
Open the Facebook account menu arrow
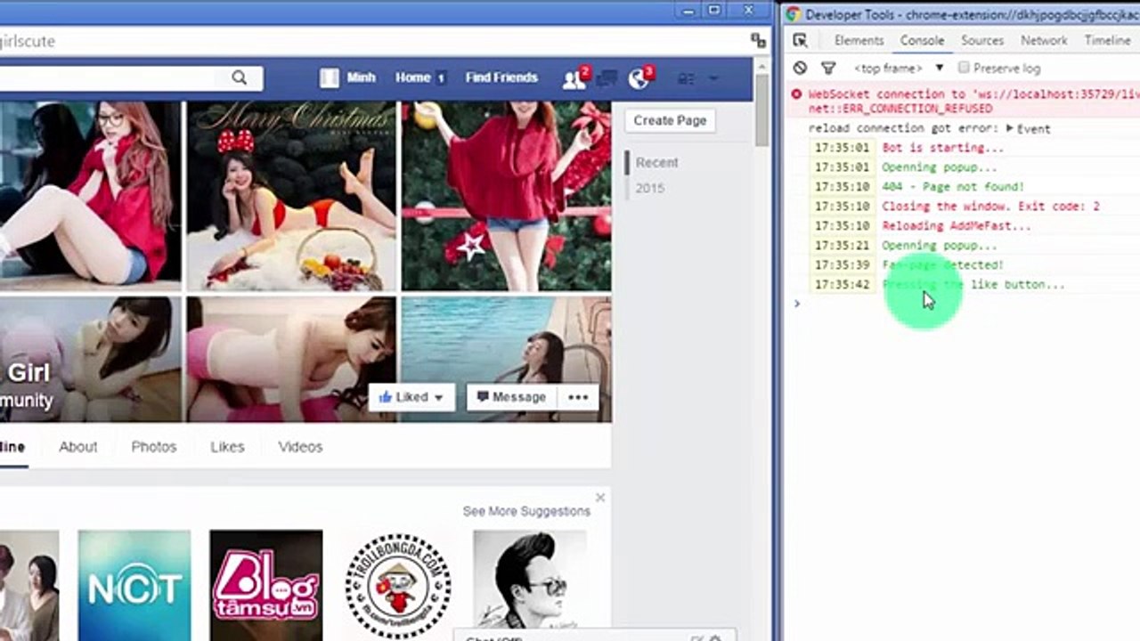tap(713, 78)
